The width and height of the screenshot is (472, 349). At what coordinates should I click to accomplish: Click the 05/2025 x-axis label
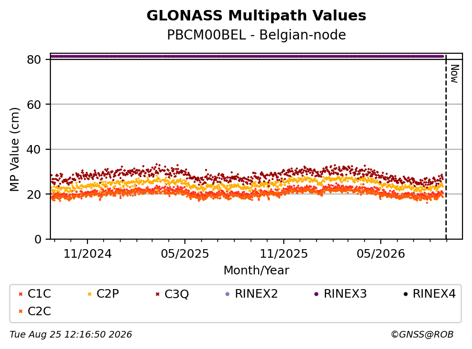[184, 254]
